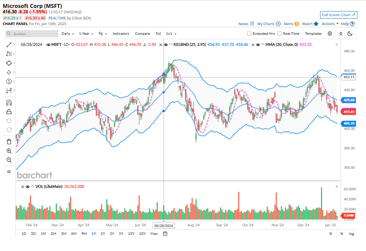Tick the Real-Time checkbox
Screen dimensions: 366x251
(280, 34)
